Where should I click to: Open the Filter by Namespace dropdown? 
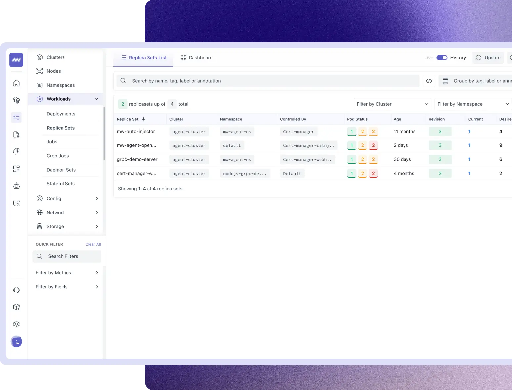(473, 104)
